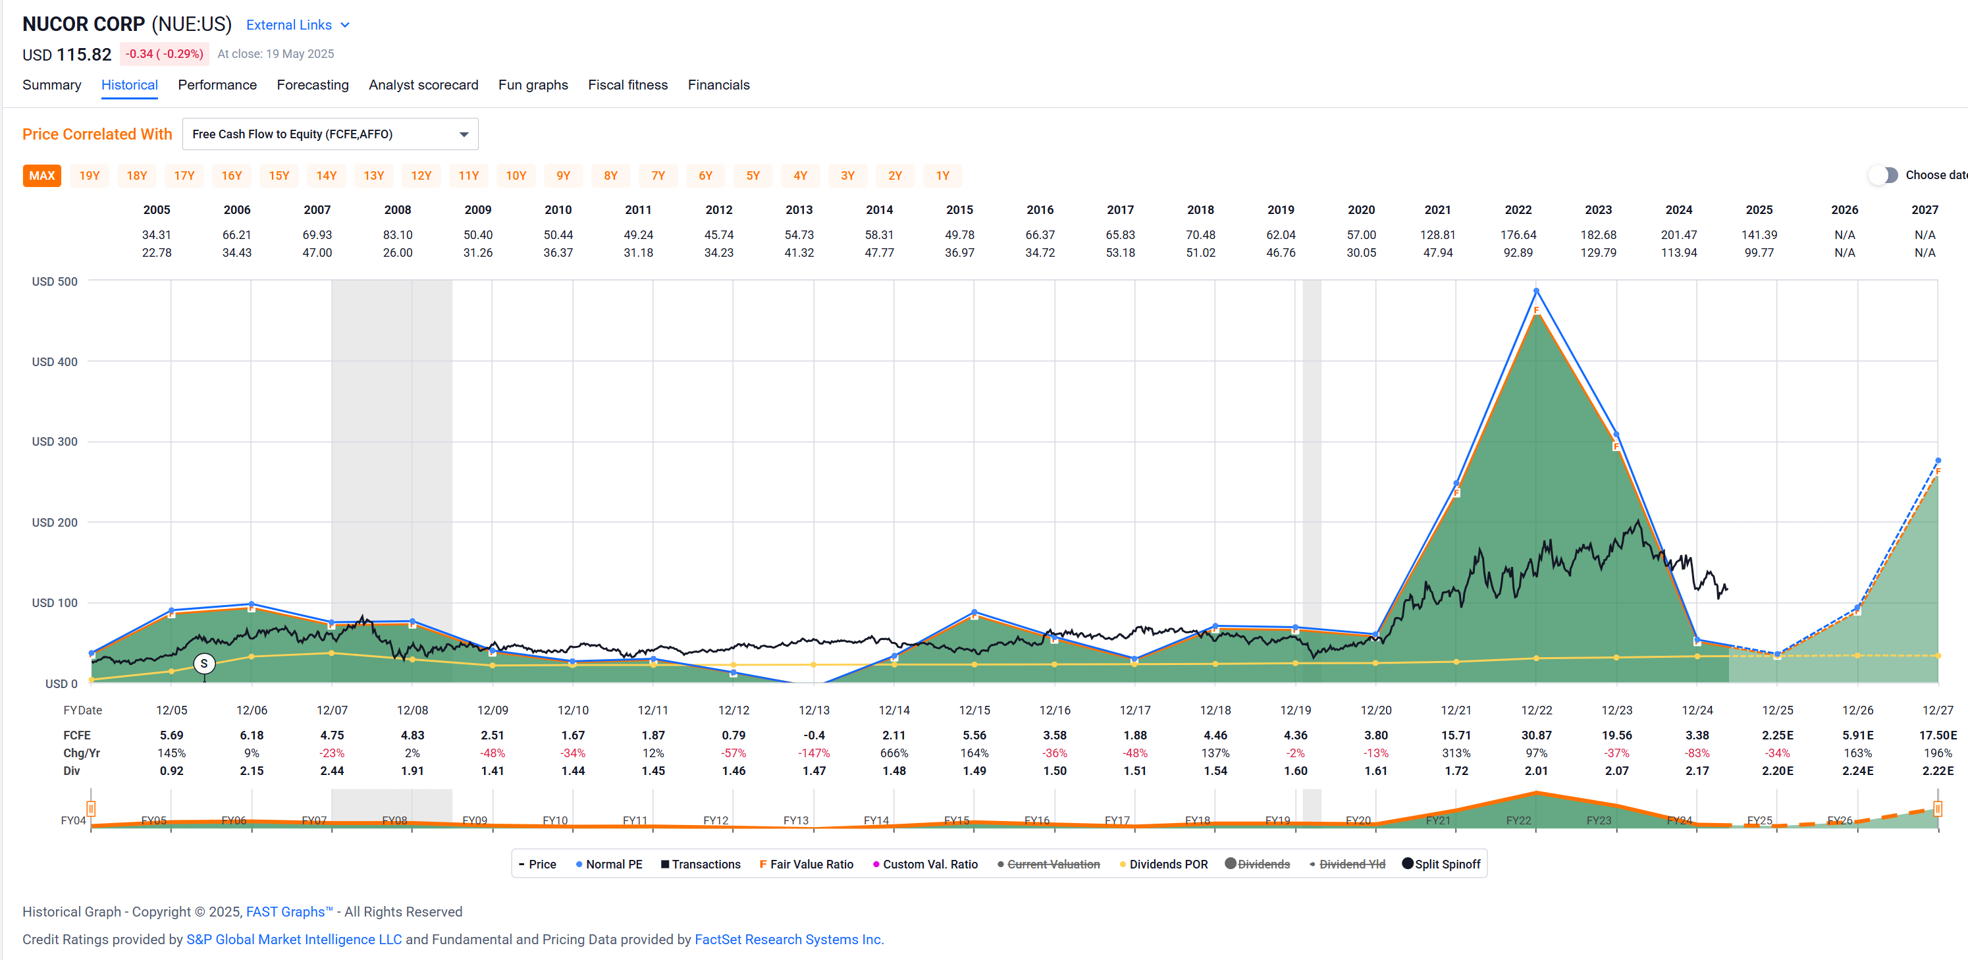
Task: Select the 16Y time range
Action: (x=232, y=176)
